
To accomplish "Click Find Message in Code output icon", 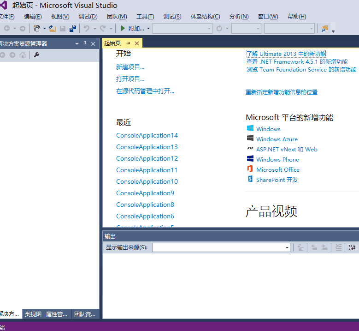I will 300,247.
